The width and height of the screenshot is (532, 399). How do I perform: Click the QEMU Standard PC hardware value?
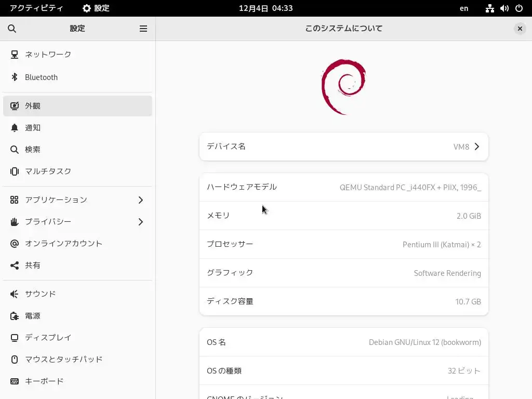(x=410, y=187)
